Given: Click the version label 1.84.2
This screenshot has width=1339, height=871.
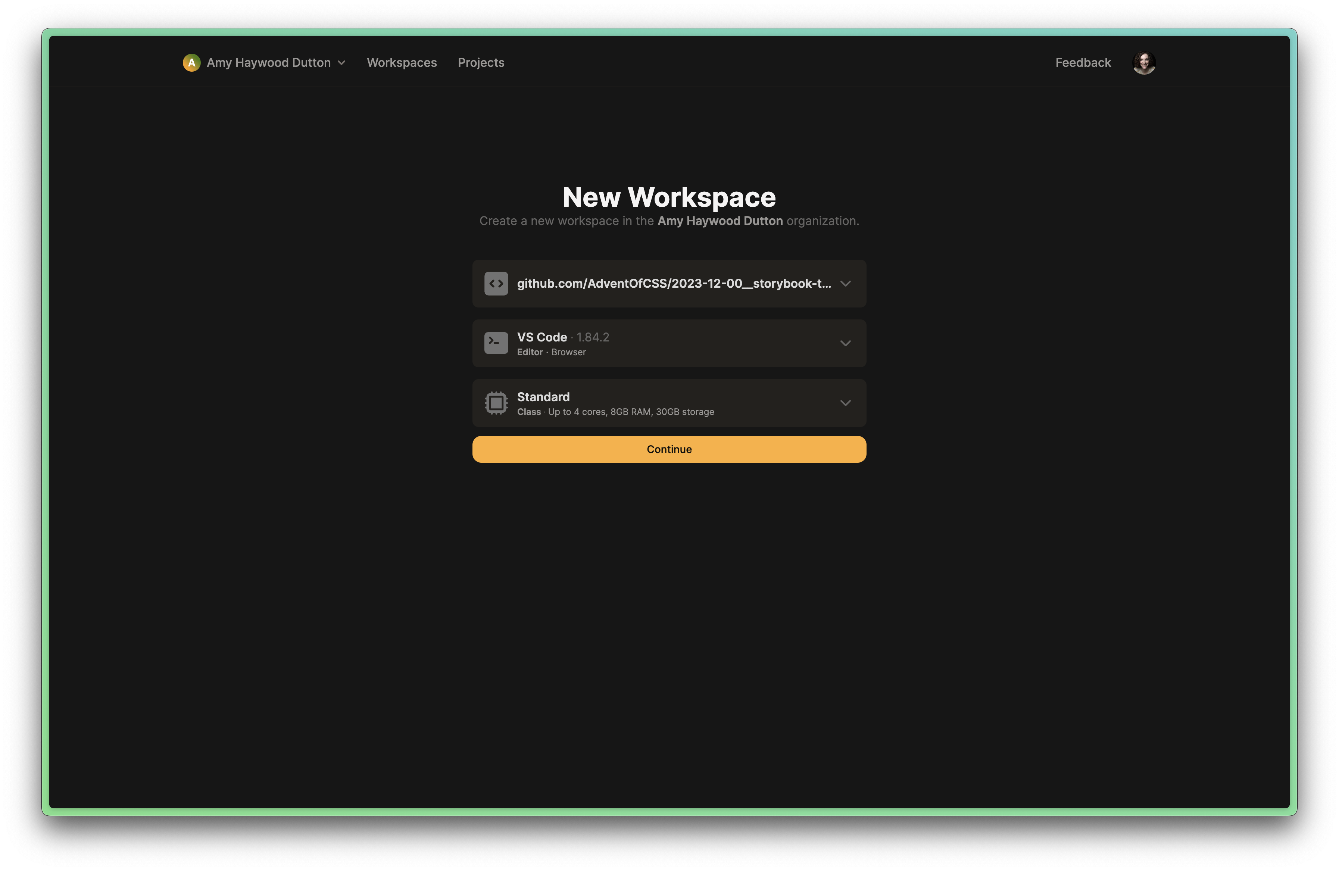Looking at the screenshot, I should pos(593,337).
